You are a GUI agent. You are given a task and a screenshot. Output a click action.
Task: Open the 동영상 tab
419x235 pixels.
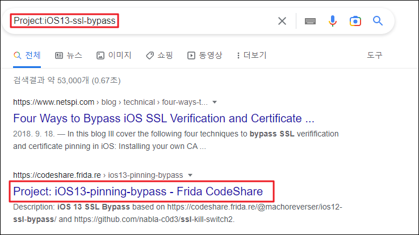[x=205, y=55]
